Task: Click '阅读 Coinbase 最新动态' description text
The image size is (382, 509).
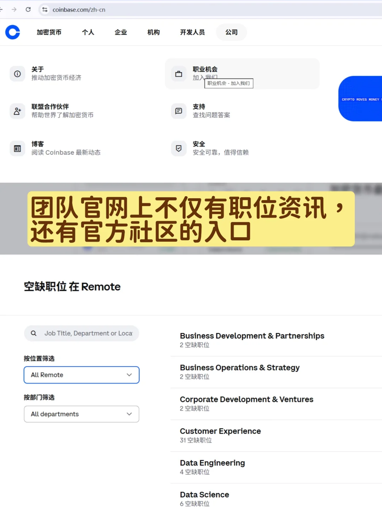Action: point(66,152)
